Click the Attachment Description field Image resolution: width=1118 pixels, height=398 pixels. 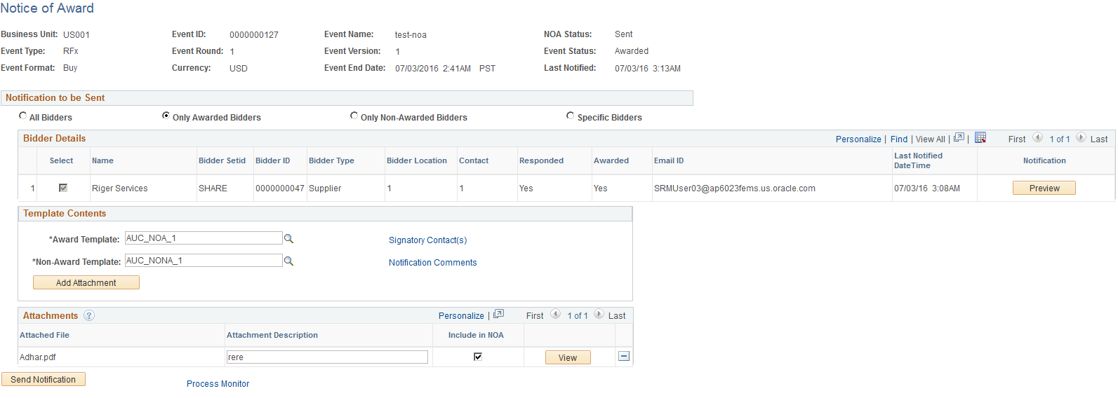click(327, 357)
